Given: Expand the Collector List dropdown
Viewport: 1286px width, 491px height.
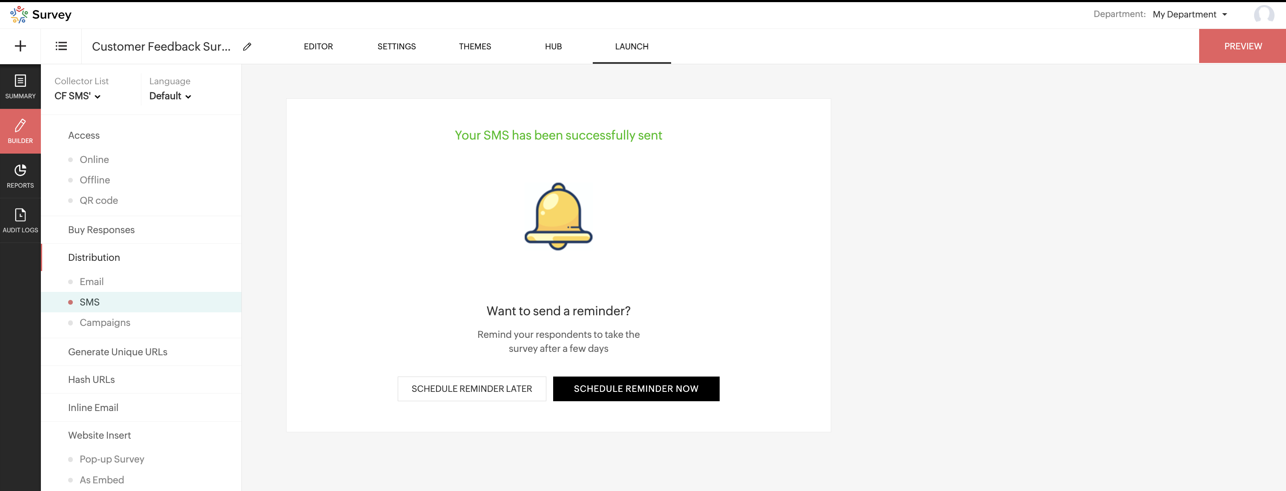Looking at the screenshot, I should point(78,96).
